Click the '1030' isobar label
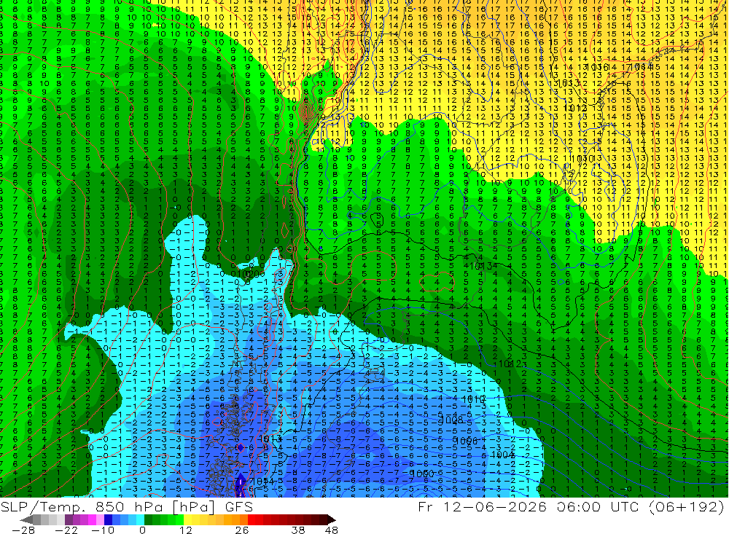The image size is (729, 534). pos(582,159)
